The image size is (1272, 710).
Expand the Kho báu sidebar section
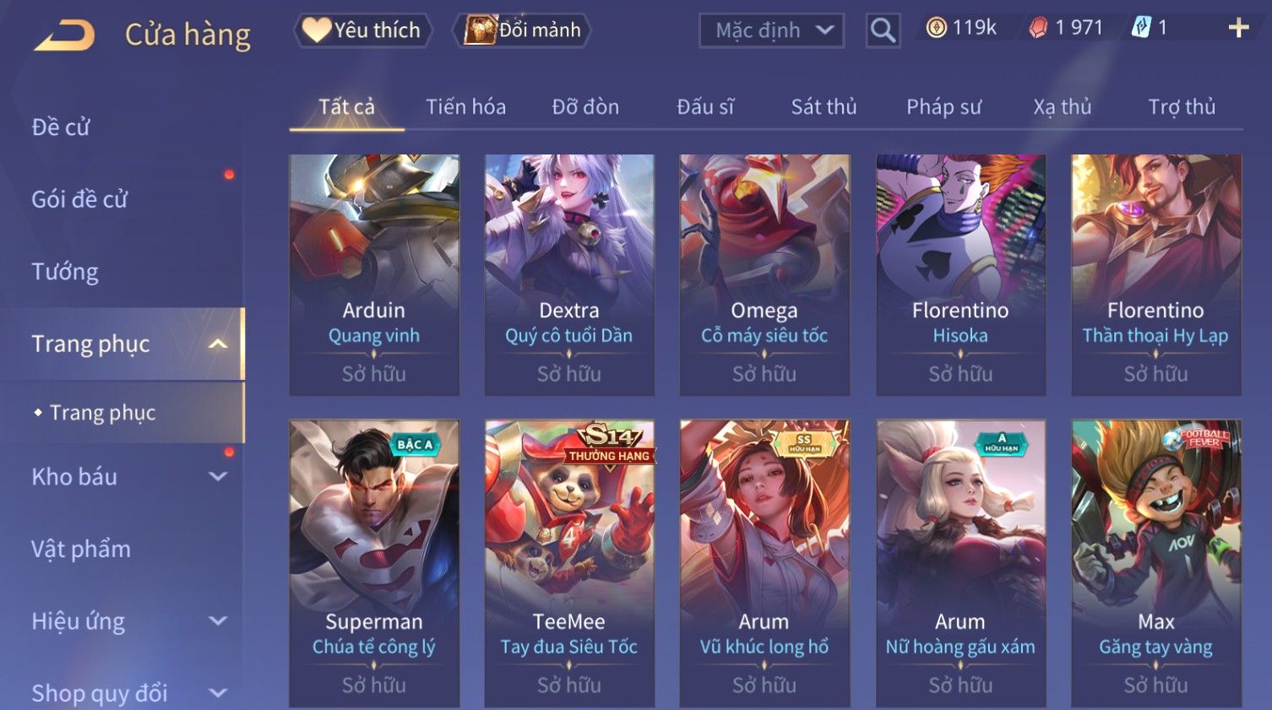coord(218,476)
